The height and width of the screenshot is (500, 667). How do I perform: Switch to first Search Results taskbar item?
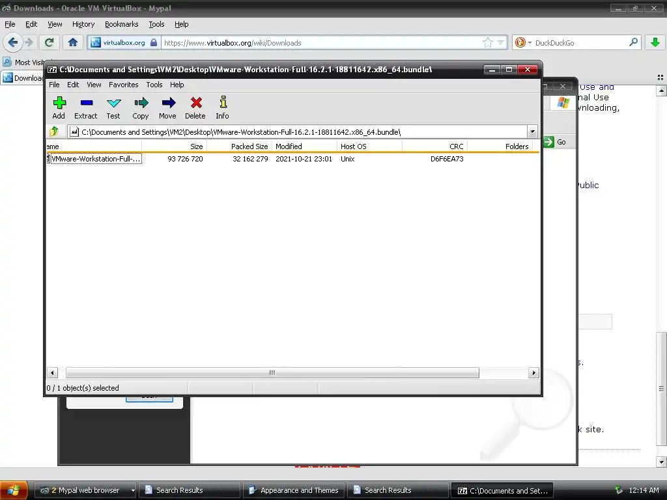(190, 490)
